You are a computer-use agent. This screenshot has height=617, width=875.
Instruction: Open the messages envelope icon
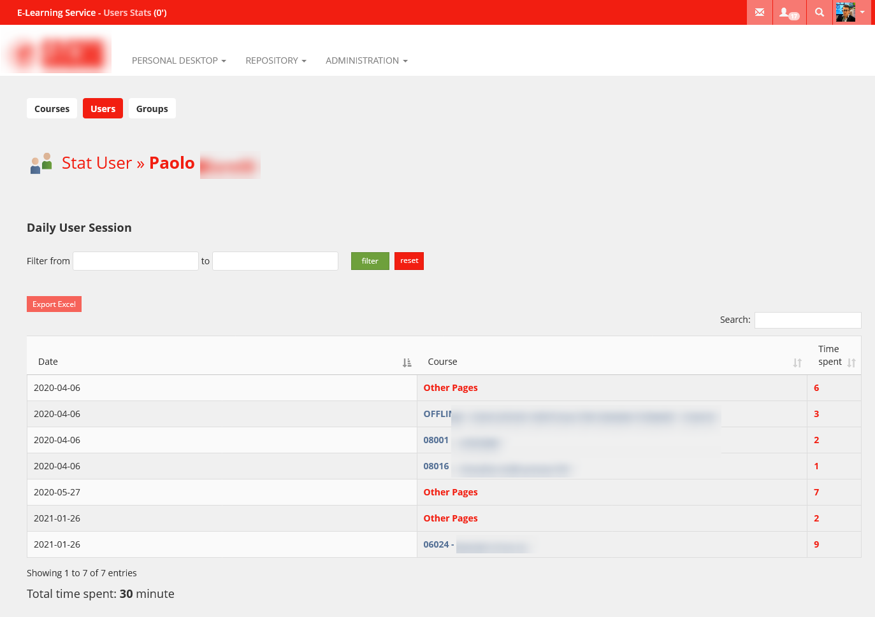coord(759,12)
